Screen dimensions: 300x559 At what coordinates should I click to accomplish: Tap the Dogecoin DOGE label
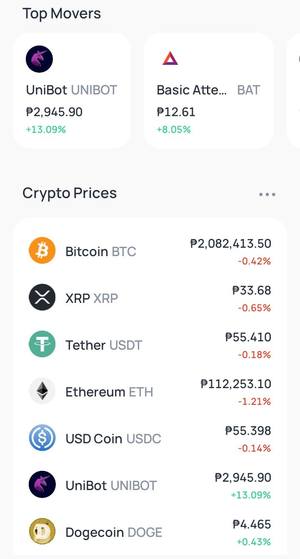(x=114, y=532)
